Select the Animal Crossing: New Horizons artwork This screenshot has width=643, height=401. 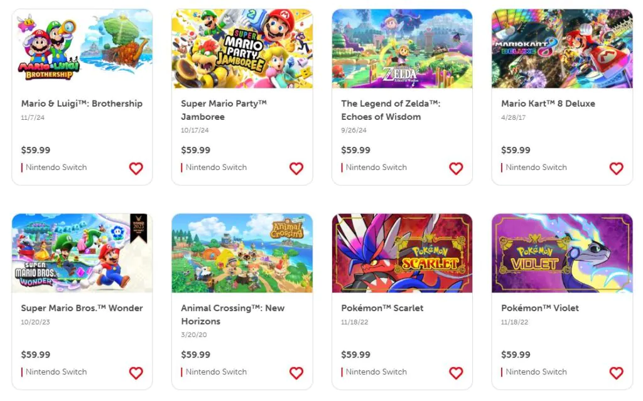242,253
